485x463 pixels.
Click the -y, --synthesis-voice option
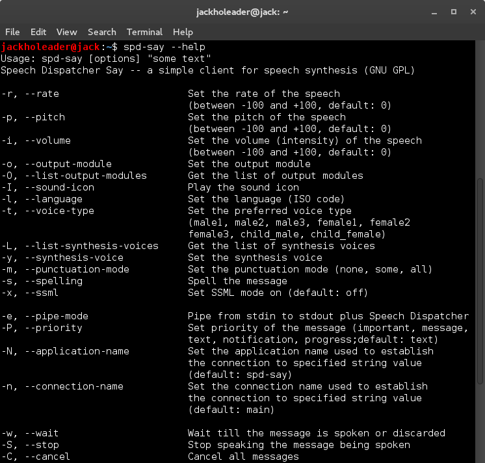pyautogui.click(x=62, y=258)
